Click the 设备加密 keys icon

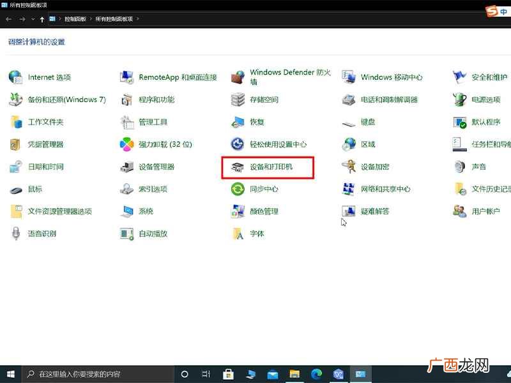click(349, 167)
